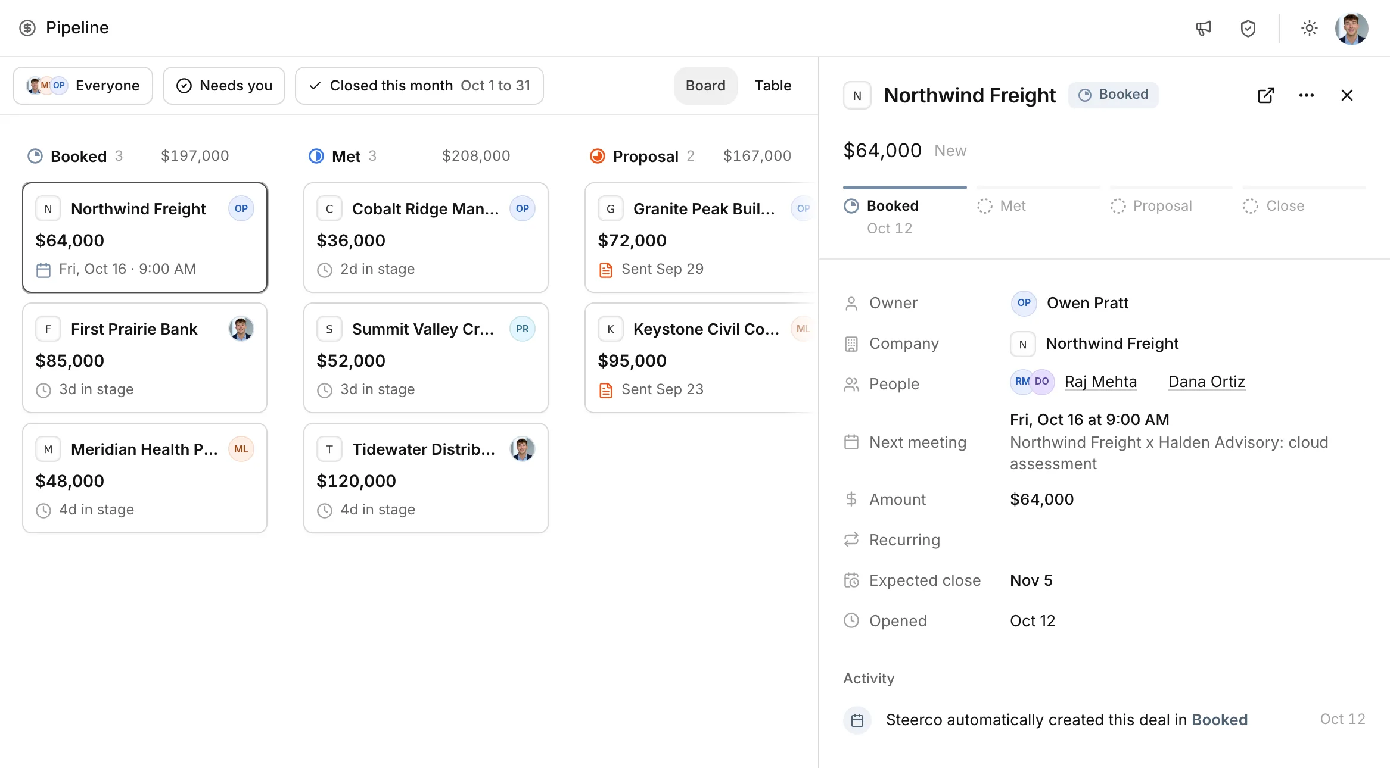Open the user profile avatar
This screenshot has width=1390, height=768.
(1351, 28)
